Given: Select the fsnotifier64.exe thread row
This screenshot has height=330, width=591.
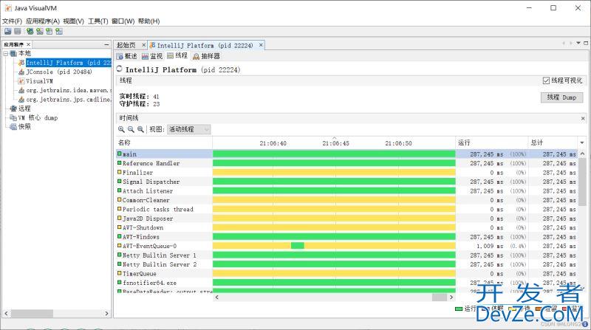Looking at the screenshot, I should click(346, 283).
